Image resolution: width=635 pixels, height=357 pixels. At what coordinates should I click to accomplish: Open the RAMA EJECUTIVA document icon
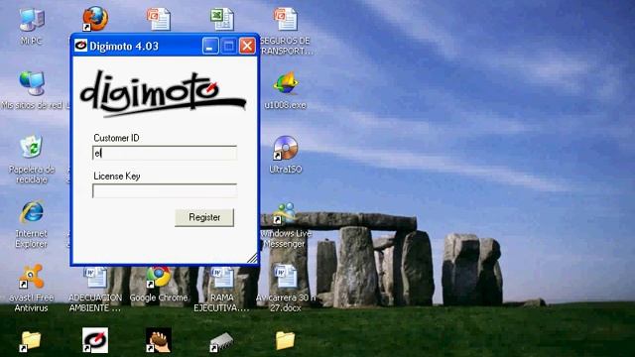(x=222, y=277)
